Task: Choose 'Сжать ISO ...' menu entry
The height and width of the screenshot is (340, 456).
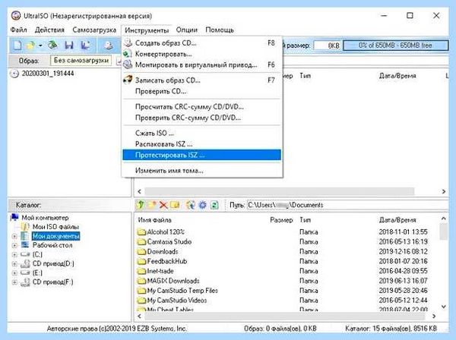Action: [202, 134]
